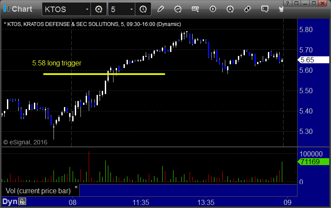
Task: Start bar replay with the play icon
Action: (x=213, y=9)
